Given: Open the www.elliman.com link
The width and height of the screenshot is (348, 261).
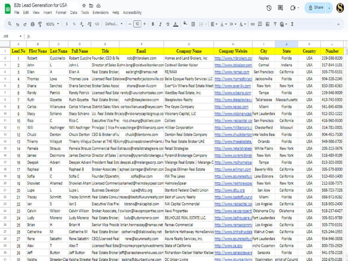Looking at the screenshot, I should tap(233, 169).
